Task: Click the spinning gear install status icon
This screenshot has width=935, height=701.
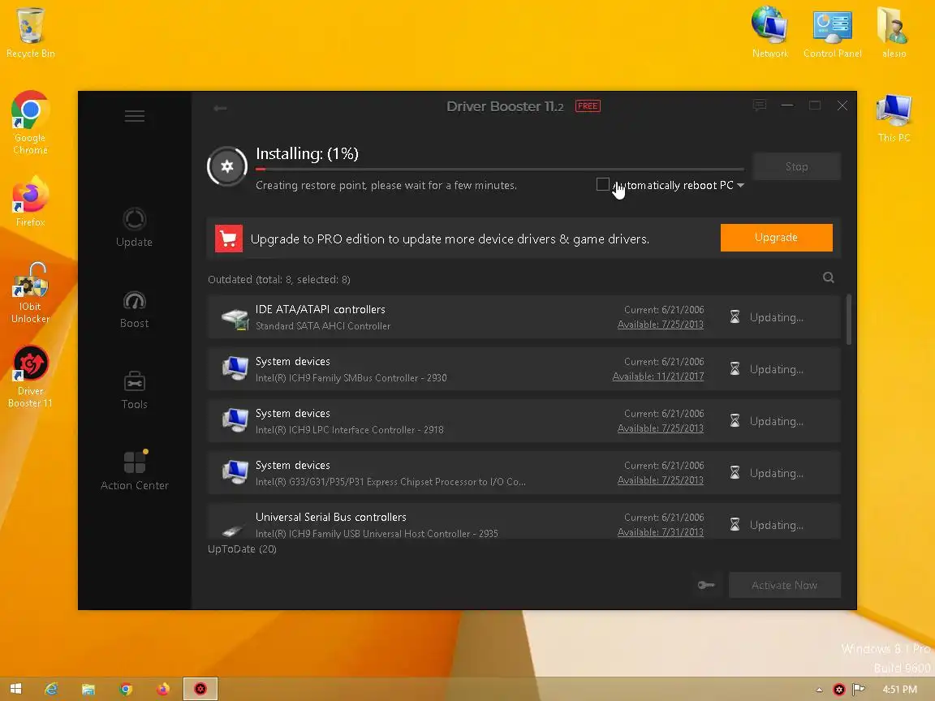Action: coord(227,166)
